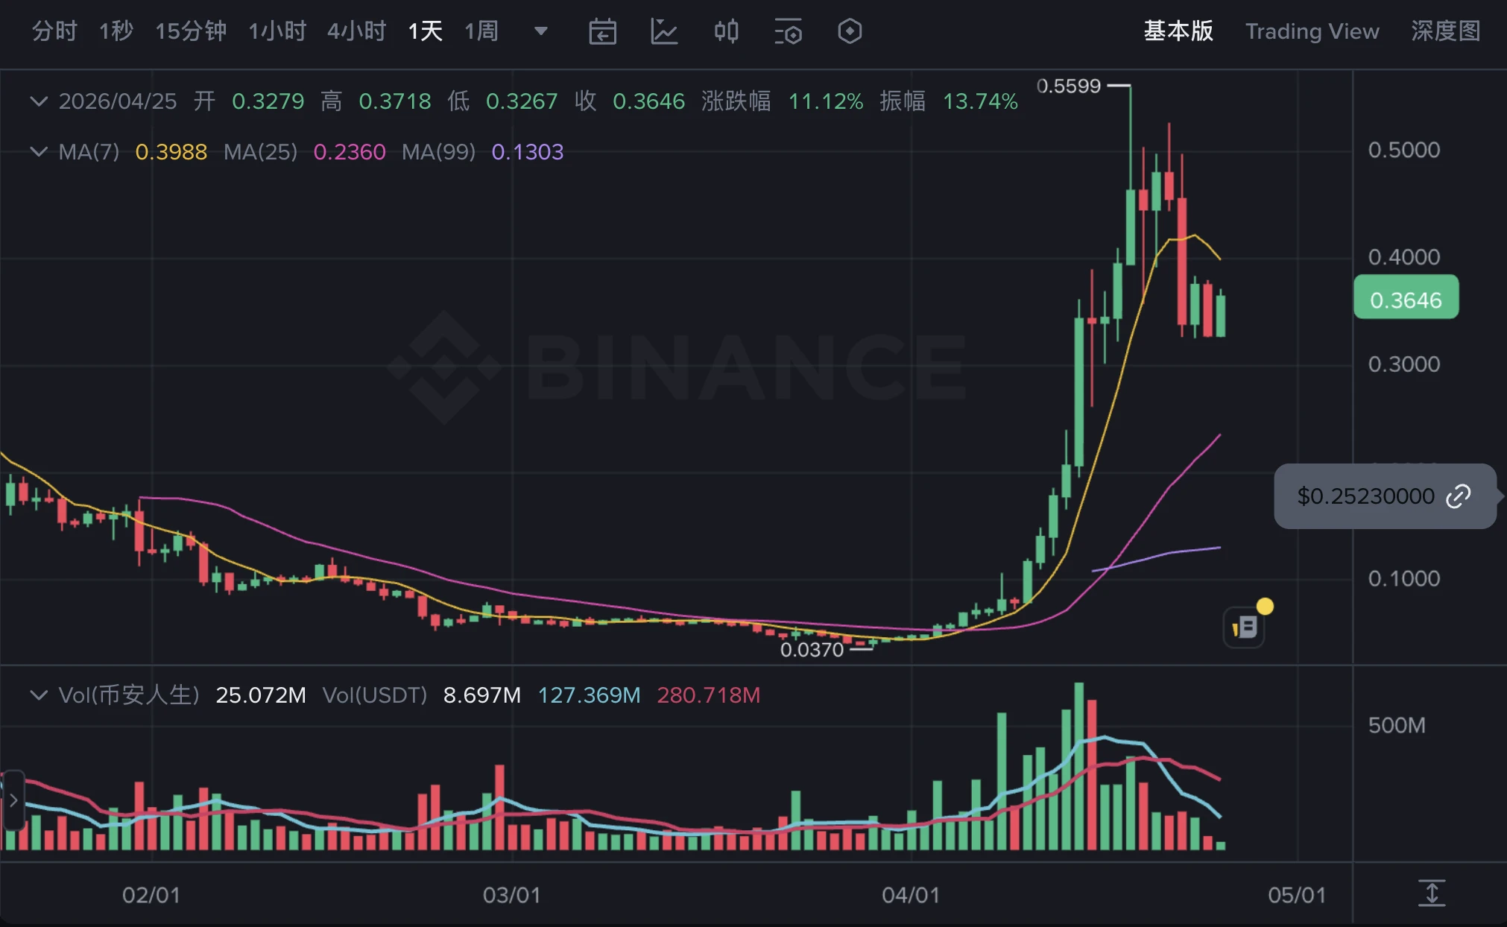Screen dimensions: 1507x927
Task: Click the candlestick display icon
Action: click(x=726, y=31)
